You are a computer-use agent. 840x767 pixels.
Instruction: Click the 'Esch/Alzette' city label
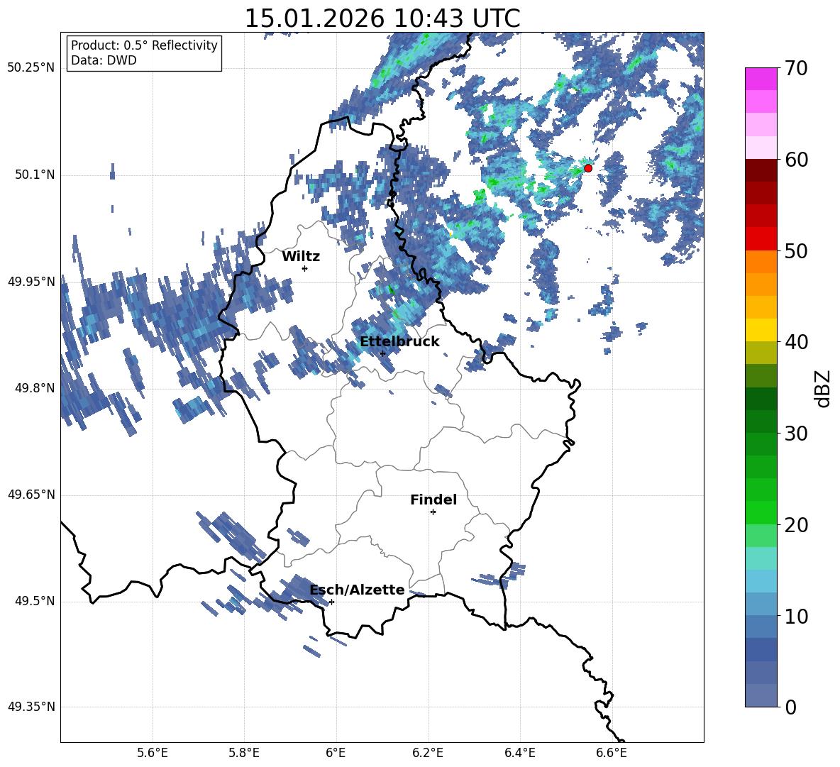pos(358,590)
